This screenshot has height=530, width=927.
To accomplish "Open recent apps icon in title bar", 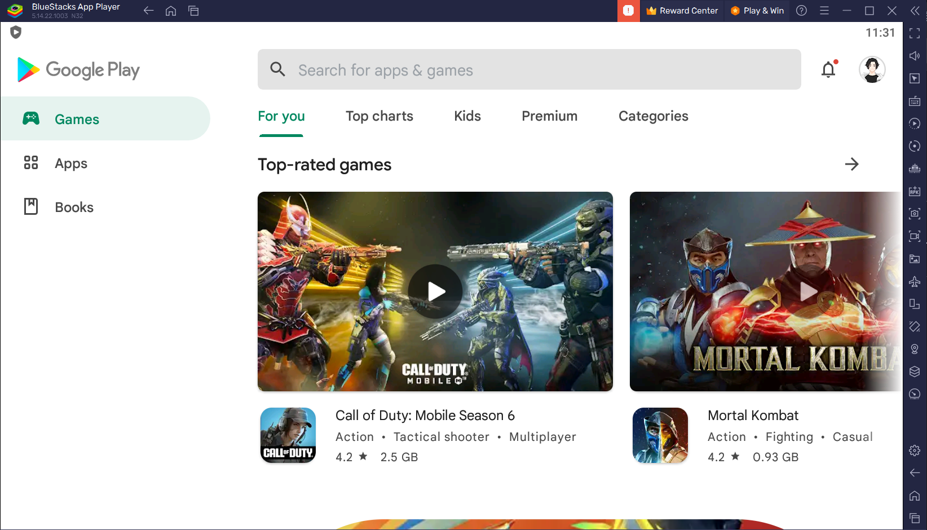I will pos(193,11).
